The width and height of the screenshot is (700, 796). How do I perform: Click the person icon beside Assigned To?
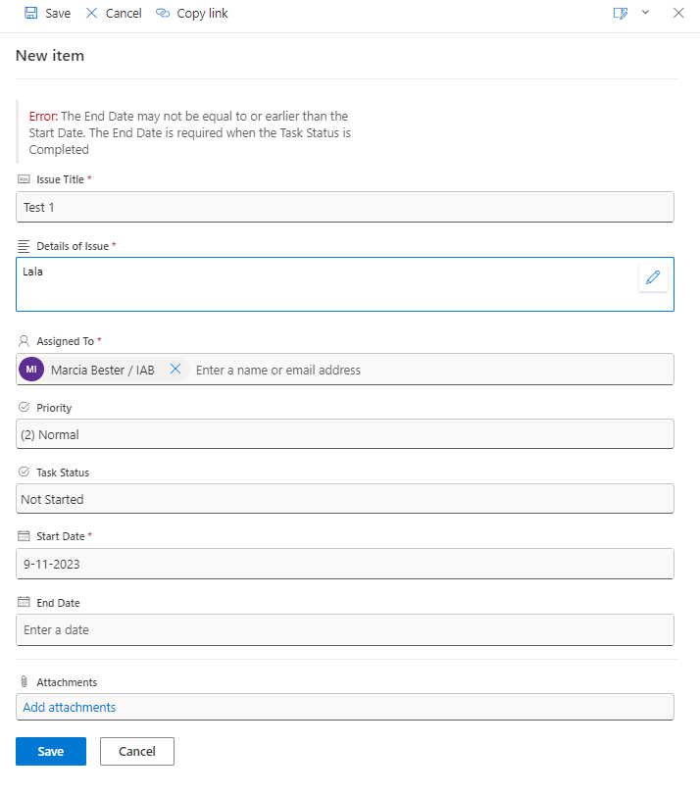coord(22,340)
